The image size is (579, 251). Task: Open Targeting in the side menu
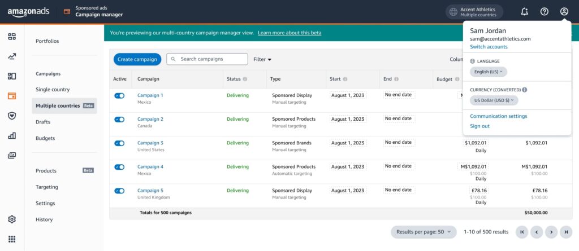[47, 187]
